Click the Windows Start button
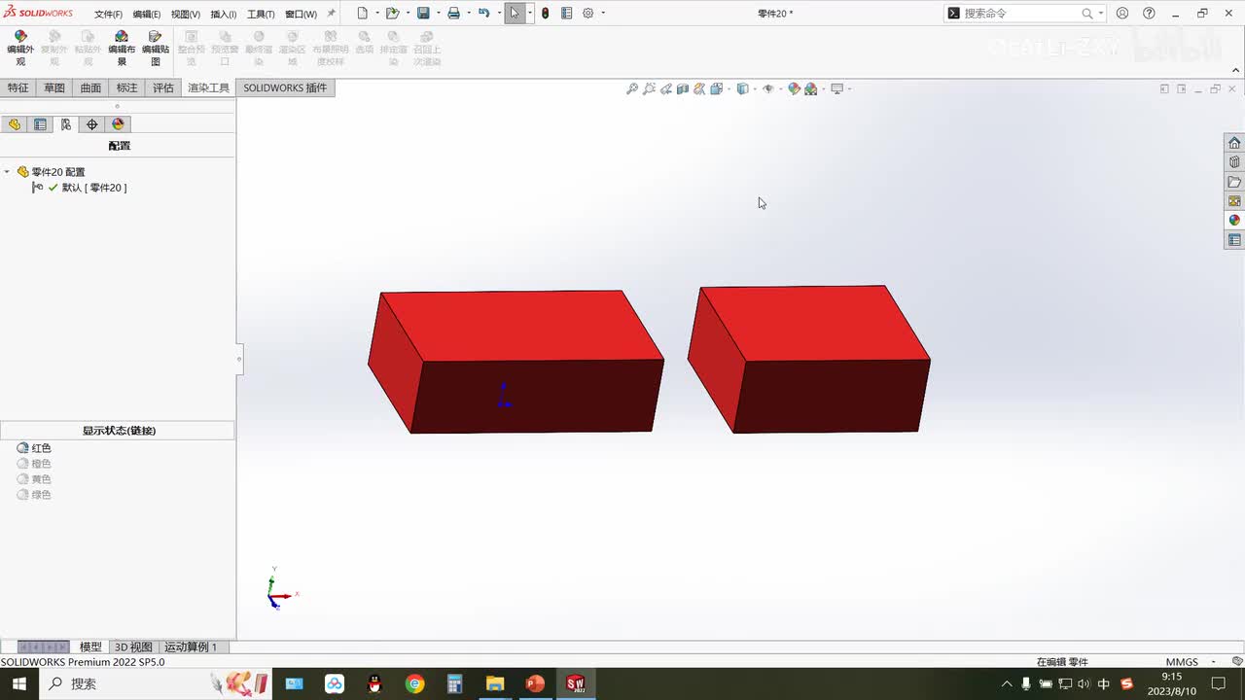This screenshot has height=700, width=1245. point(18,683)
